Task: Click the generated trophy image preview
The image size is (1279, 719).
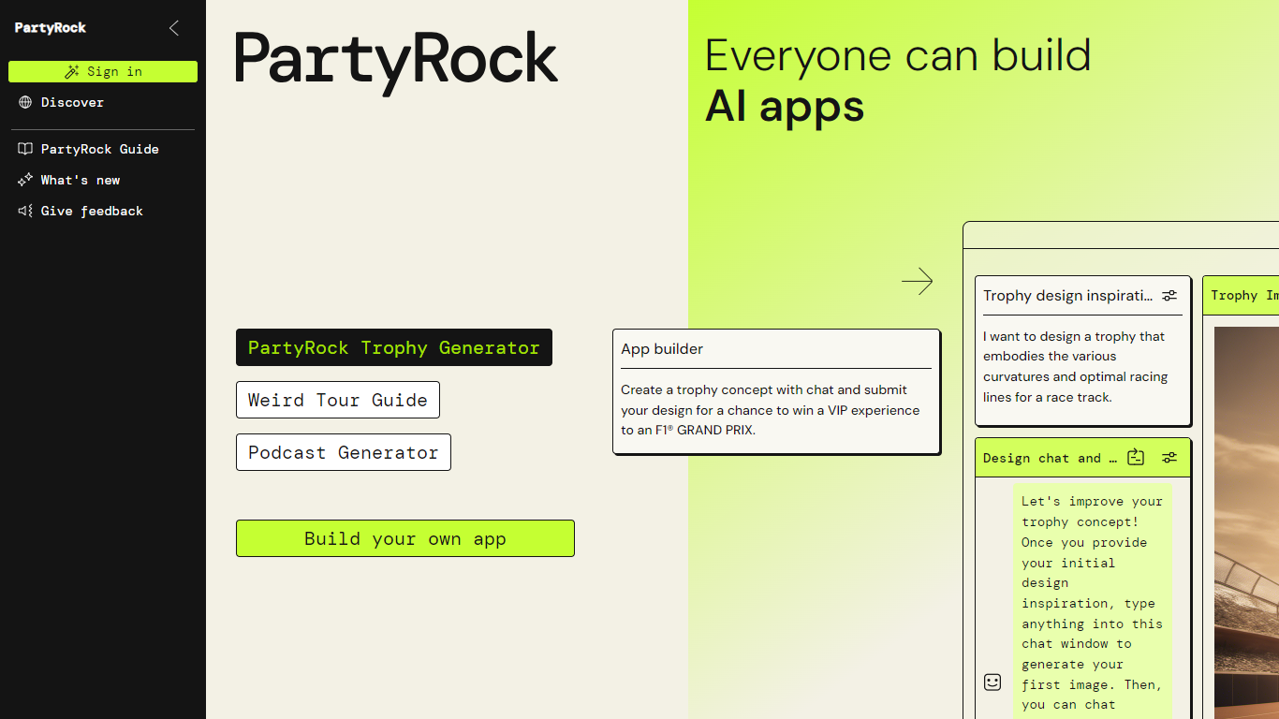Action: [x=1246, y=522]
